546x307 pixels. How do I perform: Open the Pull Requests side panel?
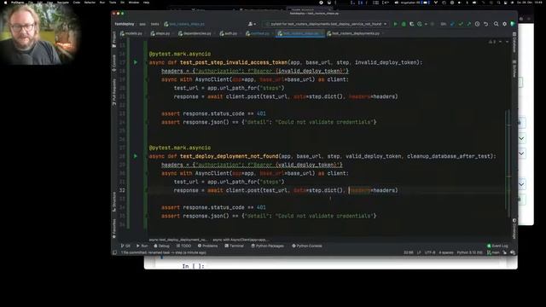coord(113,92)
